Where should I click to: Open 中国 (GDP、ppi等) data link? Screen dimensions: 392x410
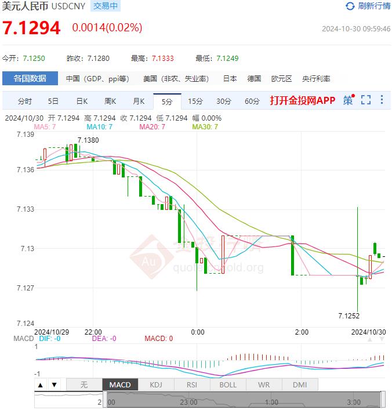point(97,78)
